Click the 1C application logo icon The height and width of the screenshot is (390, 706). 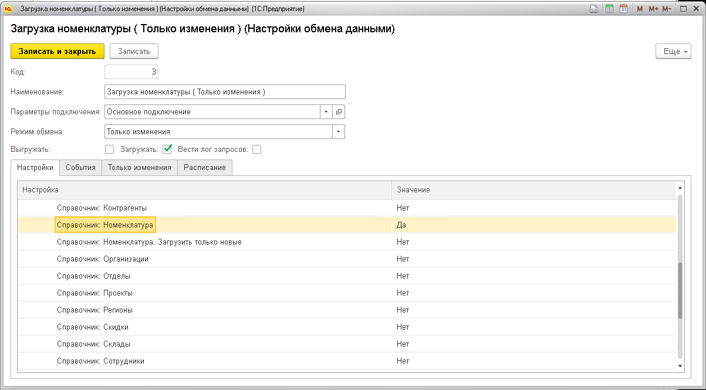9,9
